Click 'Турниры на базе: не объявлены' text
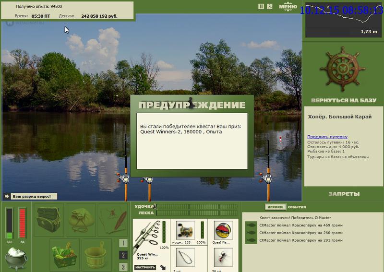The height and width of the screenshot is (272, 384). (338, 157)
